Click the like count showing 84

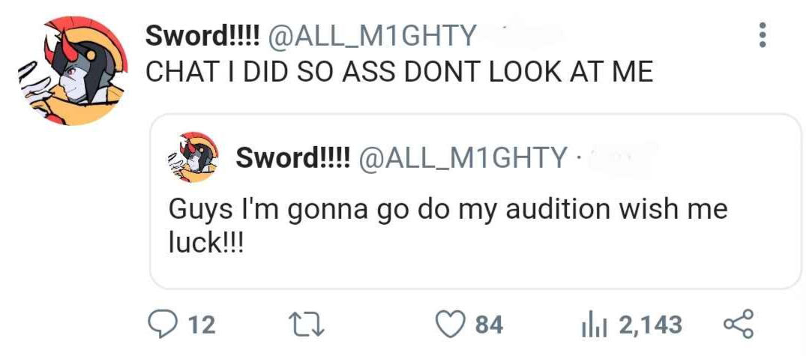(x=489, y=325)
